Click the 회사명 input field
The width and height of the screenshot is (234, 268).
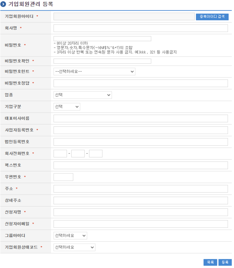click(x=141, y=28)
